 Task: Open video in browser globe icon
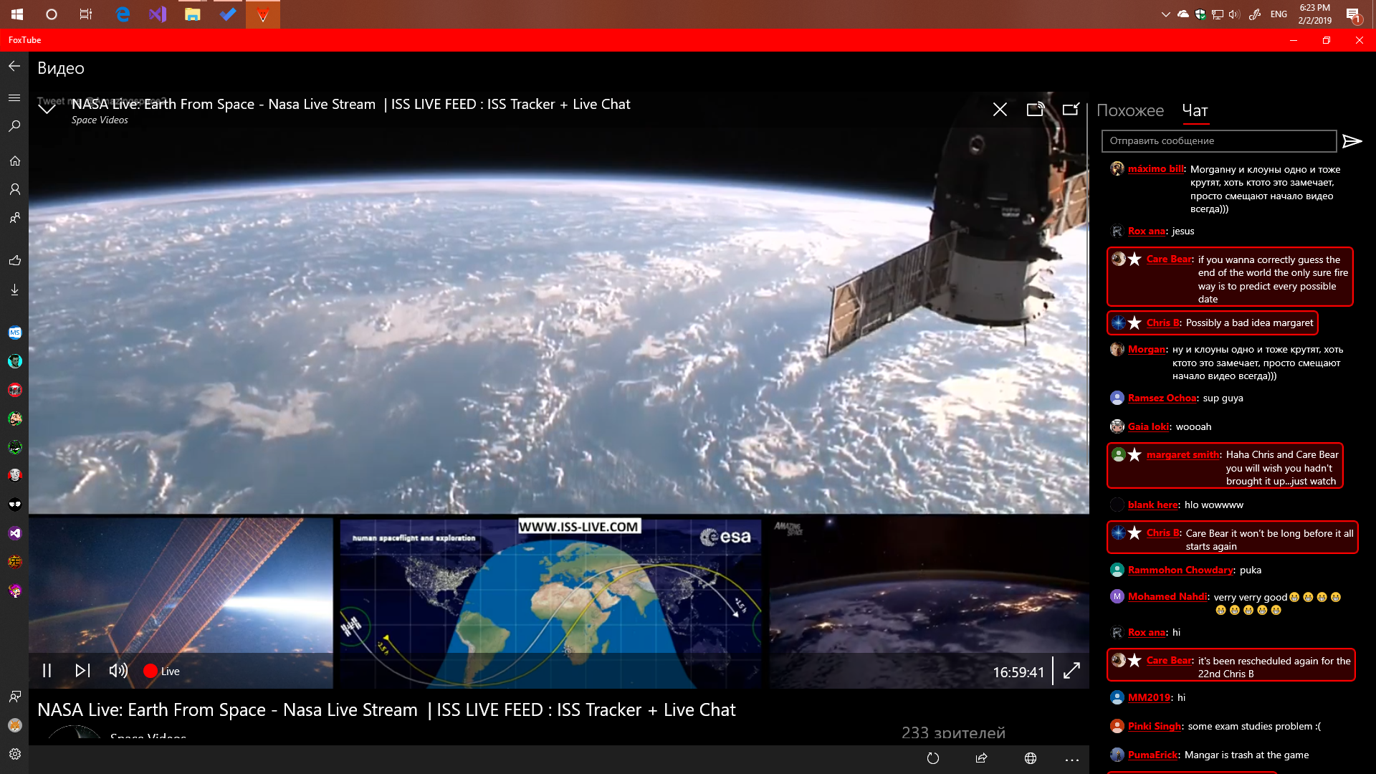[x=1031, y=758]
